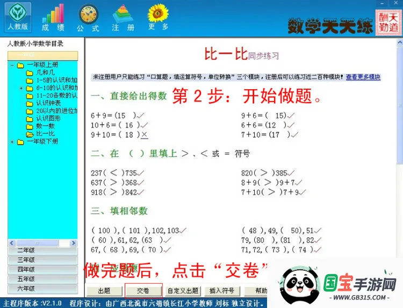Click the highlighted 一年级 tab header

(x=42, y=55)
